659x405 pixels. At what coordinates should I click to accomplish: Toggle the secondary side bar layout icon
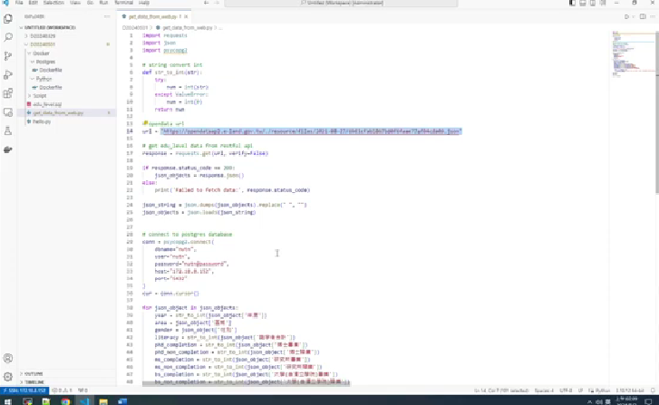coord(593,3)
